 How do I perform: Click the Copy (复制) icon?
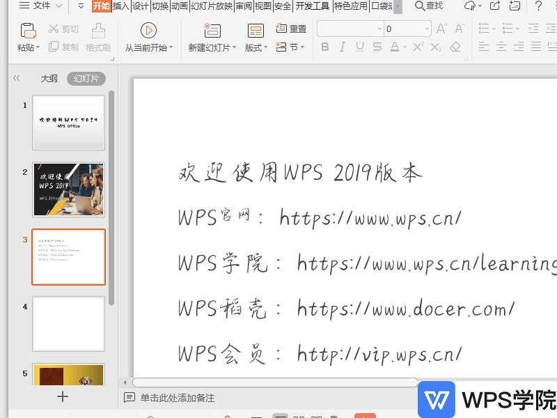point(54,47)
